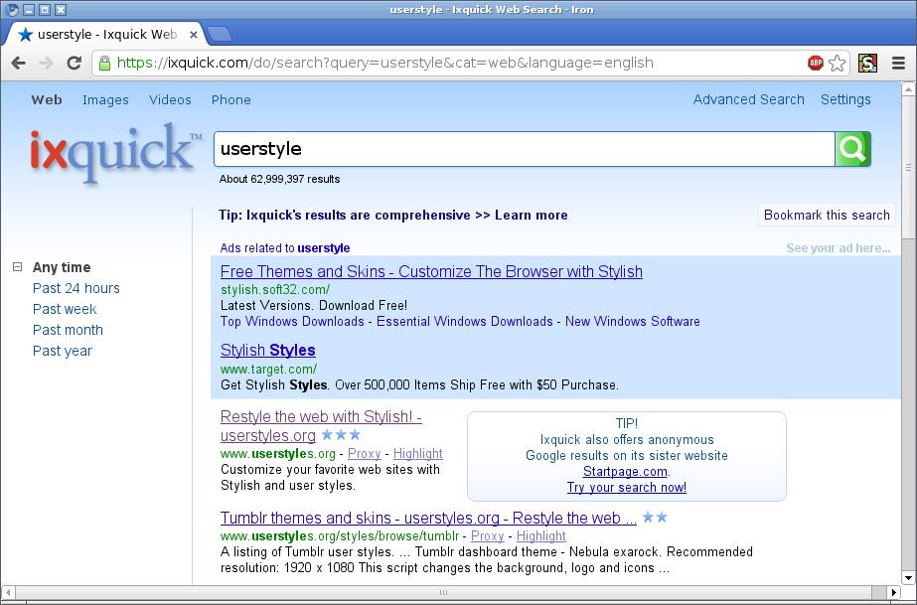Click star rating beside userstyles.org result
The image size is (917, 605).
(x=341, y=435)
